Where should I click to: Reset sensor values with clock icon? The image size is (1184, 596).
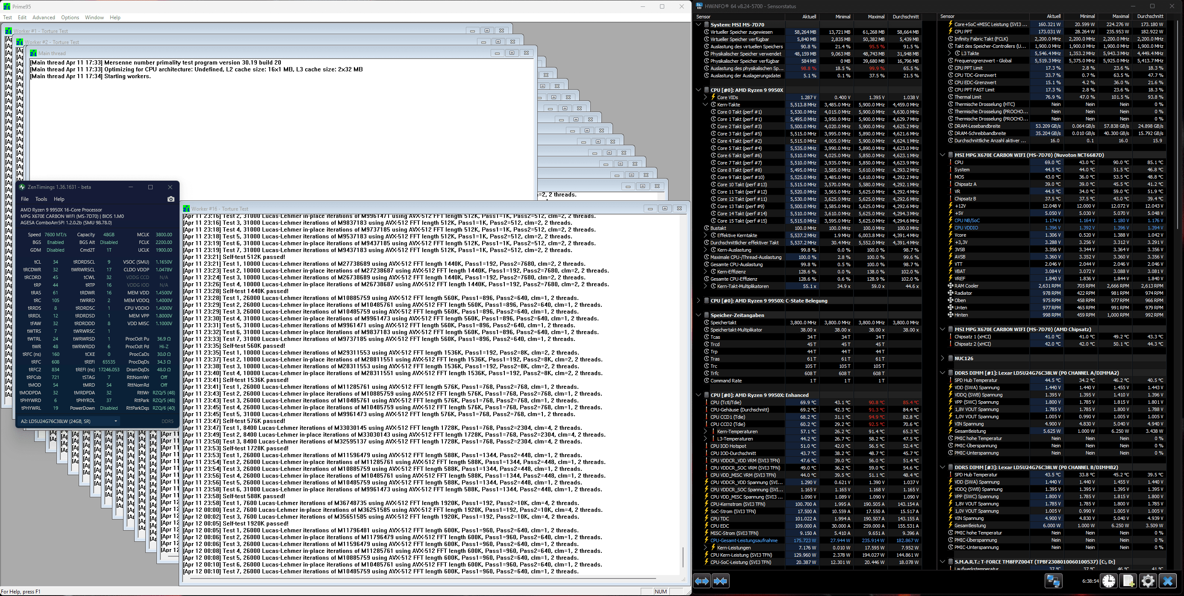point(1109,581)
